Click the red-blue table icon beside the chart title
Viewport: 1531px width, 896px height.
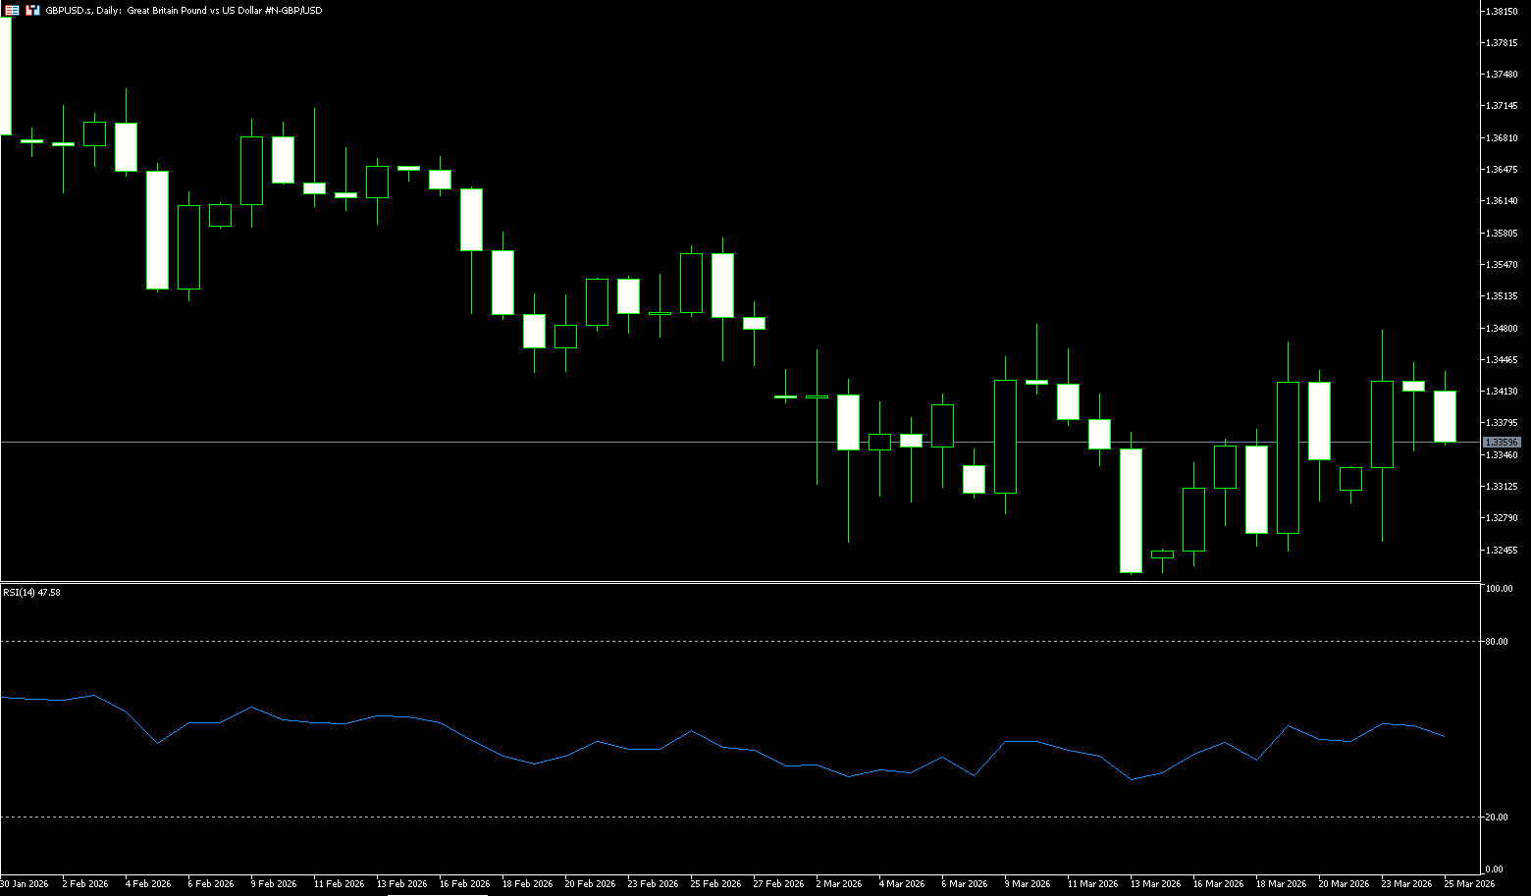coord(12,10)
